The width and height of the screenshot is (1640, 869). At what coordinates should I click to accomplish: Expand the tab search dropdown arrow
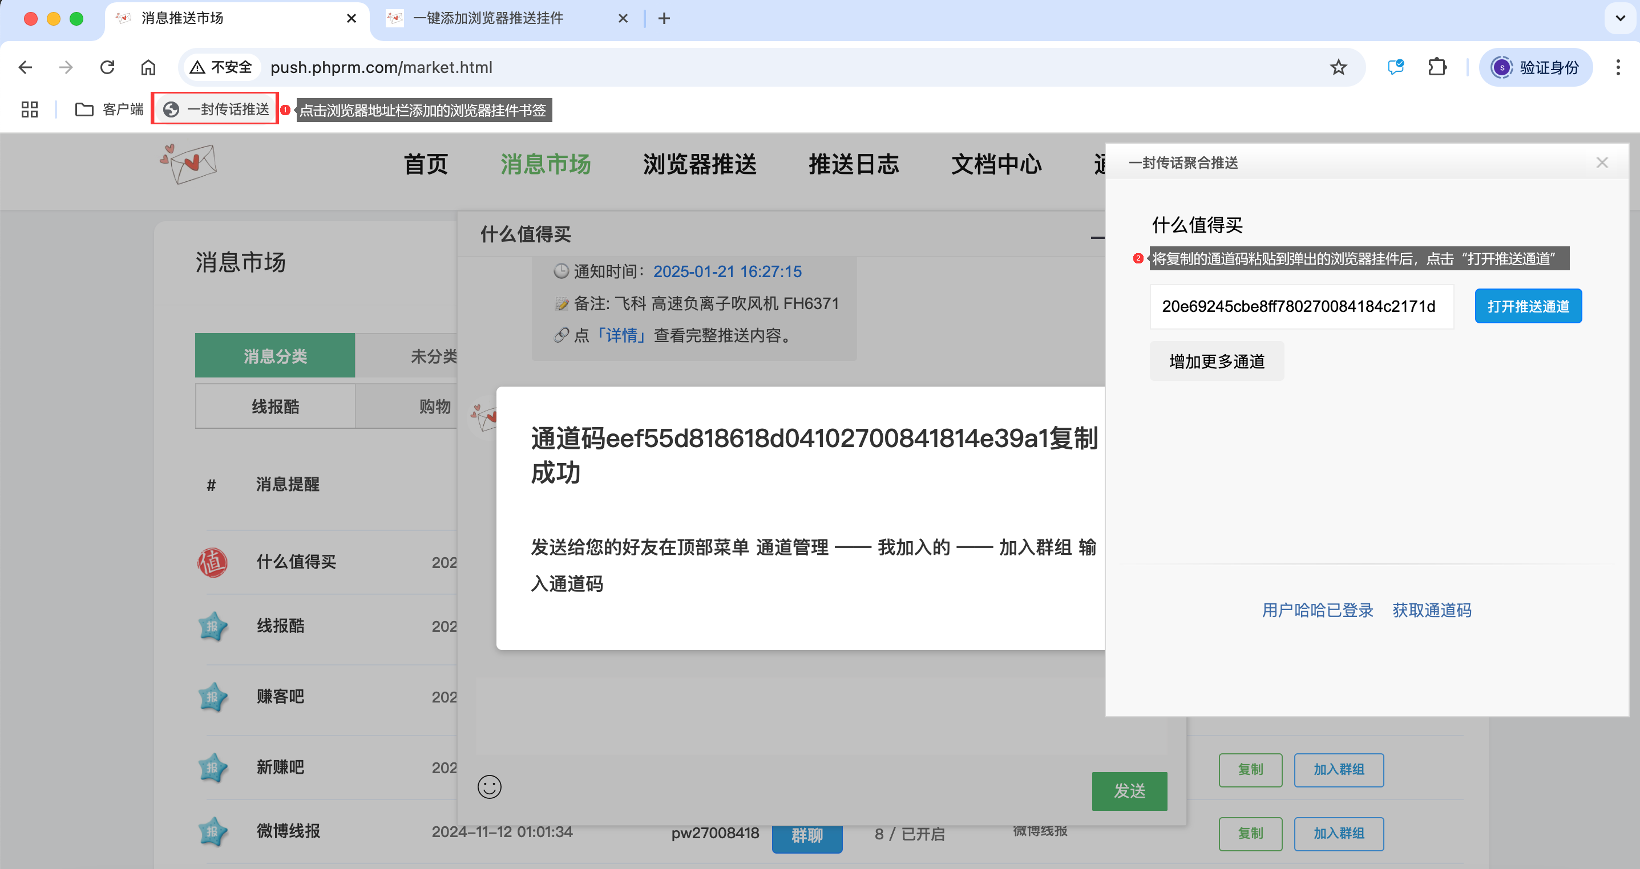coord(1620,18)
